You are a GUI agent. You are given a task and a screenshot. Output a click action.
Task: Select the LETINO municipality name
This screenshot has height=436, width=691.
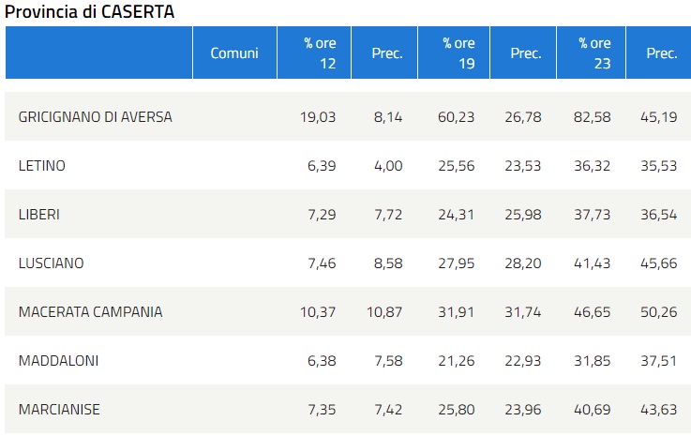[x=42, y=166]
